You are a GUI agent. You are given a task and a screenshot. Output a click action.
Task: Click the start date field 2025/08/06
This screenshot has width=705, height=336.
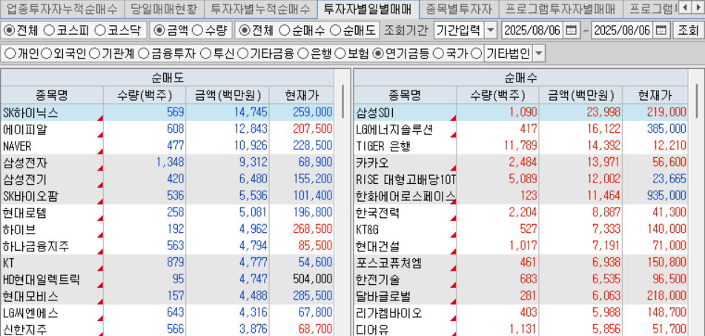click(x=532, y=30)
